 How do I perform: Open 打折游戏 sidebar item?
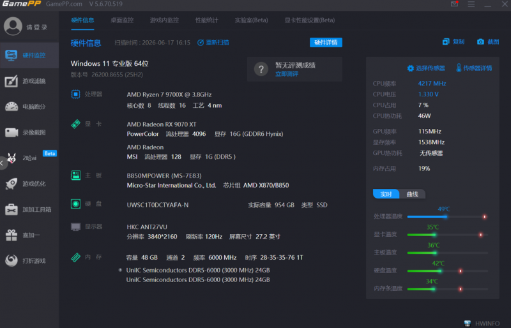(29, 260)
